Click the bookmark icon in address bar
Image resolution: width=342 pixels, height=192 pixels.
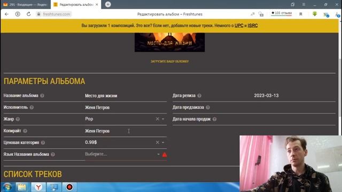click(301, 14)
